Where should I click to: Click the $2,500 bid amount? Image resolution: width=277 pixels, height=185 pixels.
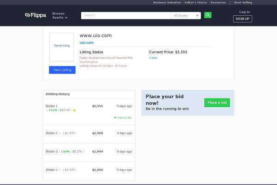(97, 133)
